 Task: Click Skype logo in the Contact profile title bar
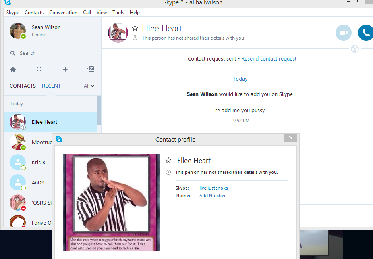coord(59,139)
